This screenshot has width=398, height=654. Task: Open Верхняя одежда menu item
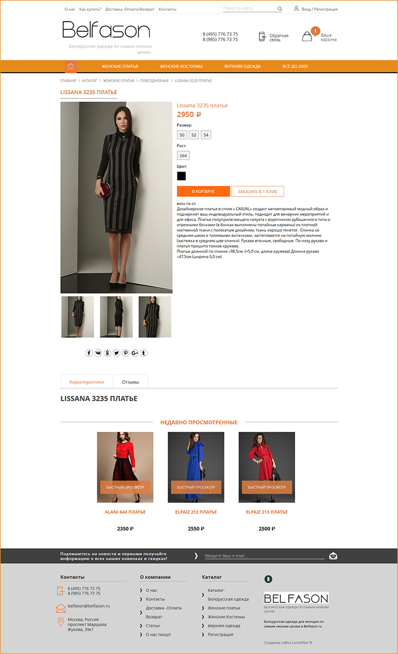(242, 66)
